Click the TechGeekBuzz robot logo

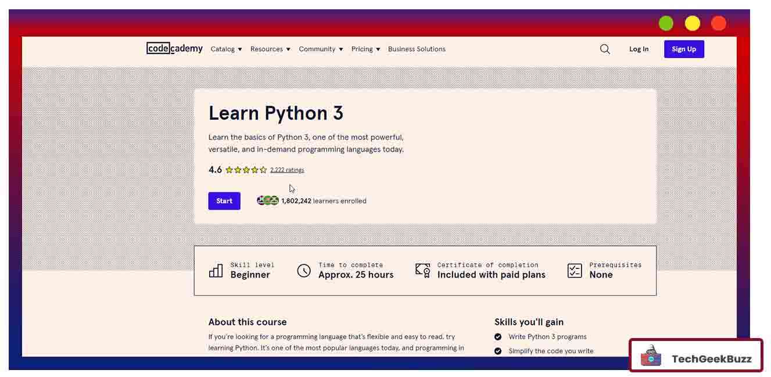coord(652,355)
